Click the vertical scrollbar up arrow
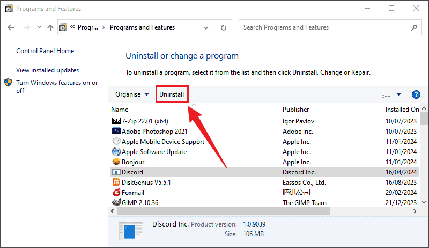 424,108
